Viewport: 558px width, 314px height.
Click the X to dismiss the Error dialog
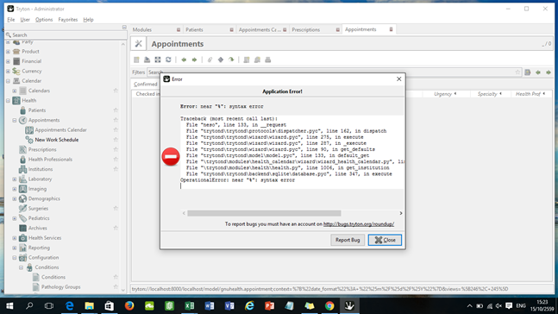pyautogui.click(x=399, y=79)
